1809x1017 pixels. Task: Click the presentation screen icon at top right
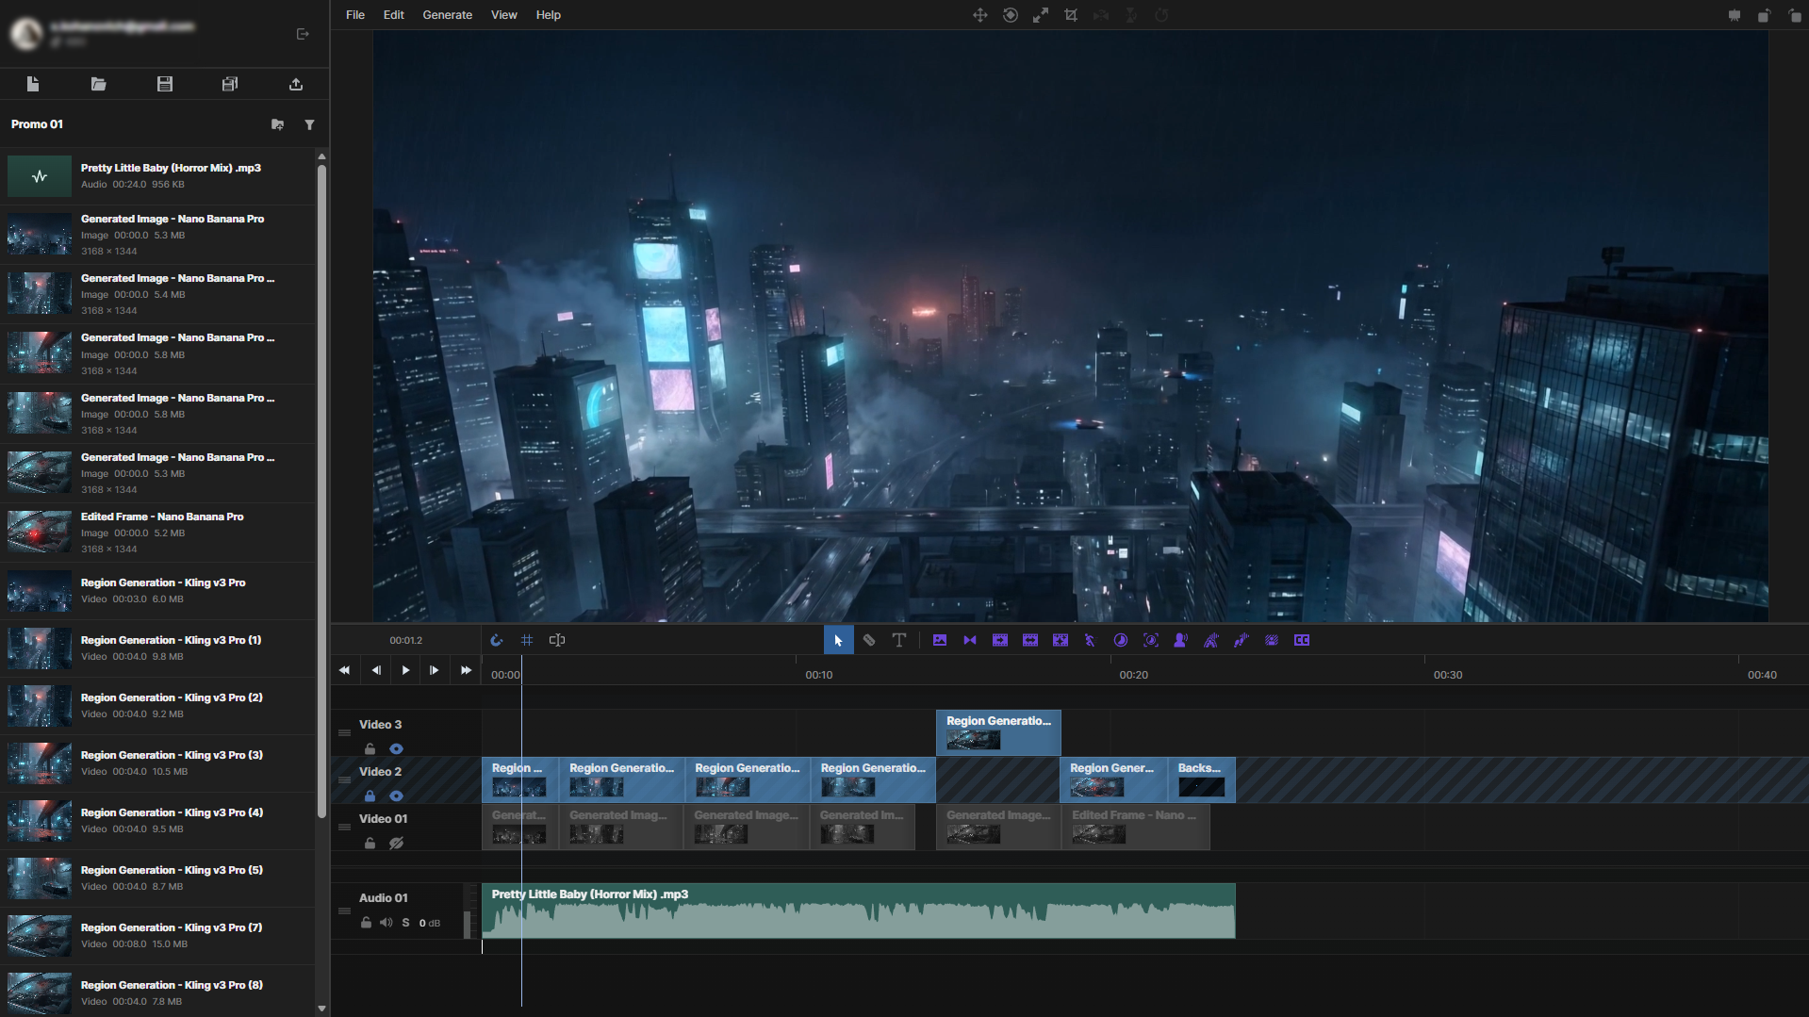(1735, 15)
